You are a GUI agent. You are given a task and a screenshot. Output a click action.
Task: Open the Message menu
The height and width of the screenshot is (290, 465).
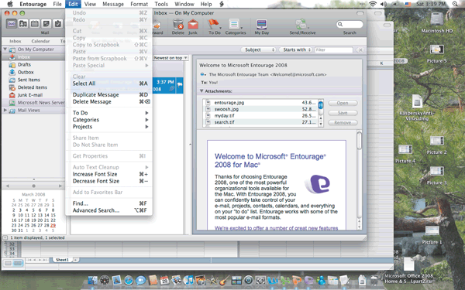point(113,4)
